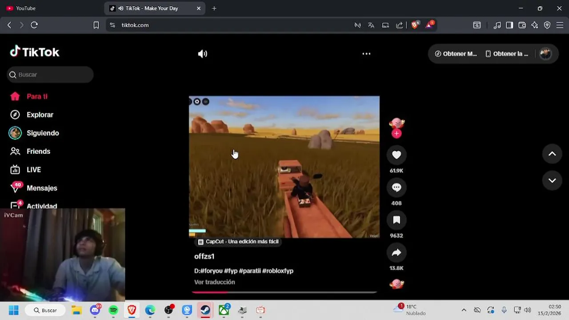Open the comments with 408 replies
The width and height of the screenshot is (569, 320).
point(397,188)
